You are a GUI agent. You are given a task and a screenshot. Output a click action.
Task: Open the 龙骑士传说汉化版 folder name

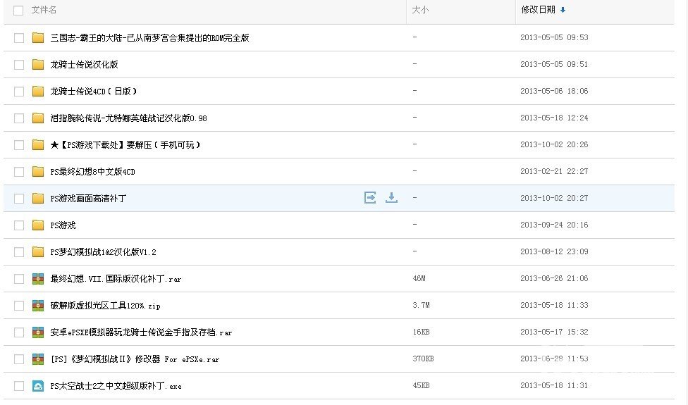tap(85, 64)
